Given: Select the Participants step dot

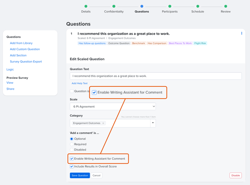Looking at the screenshot, I should pyautogui.click(x=170, y=6).
